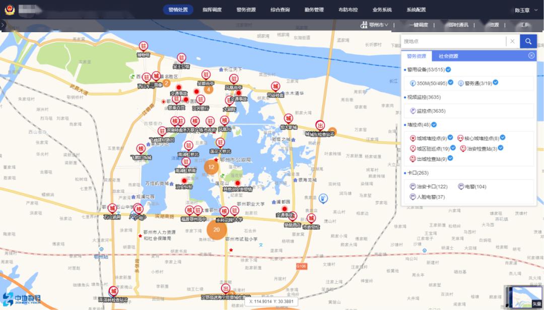This screenshot has height=310, width=544.
Task: Click the orange cluster marker 4
Action: 208,90
